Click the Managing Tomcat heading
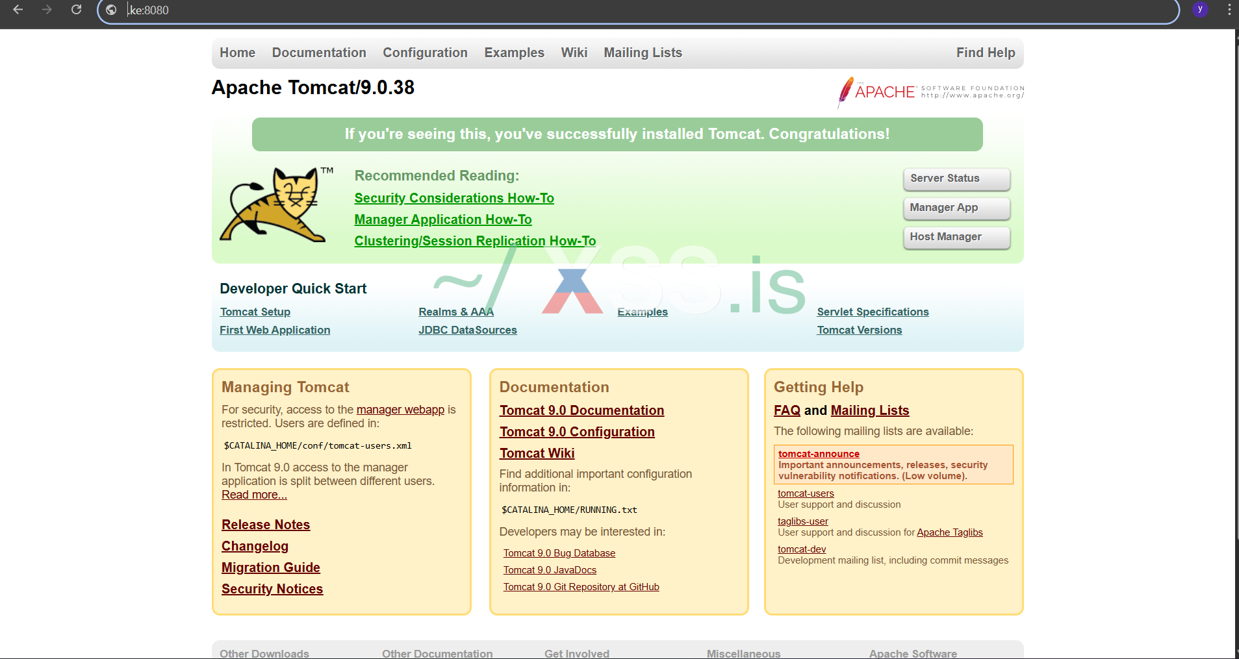 (285, 387)
